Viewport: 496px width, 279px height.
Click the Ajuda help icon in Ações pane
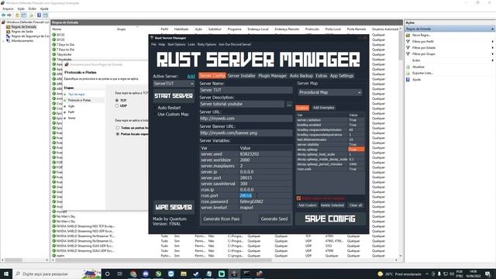point(408,79)
